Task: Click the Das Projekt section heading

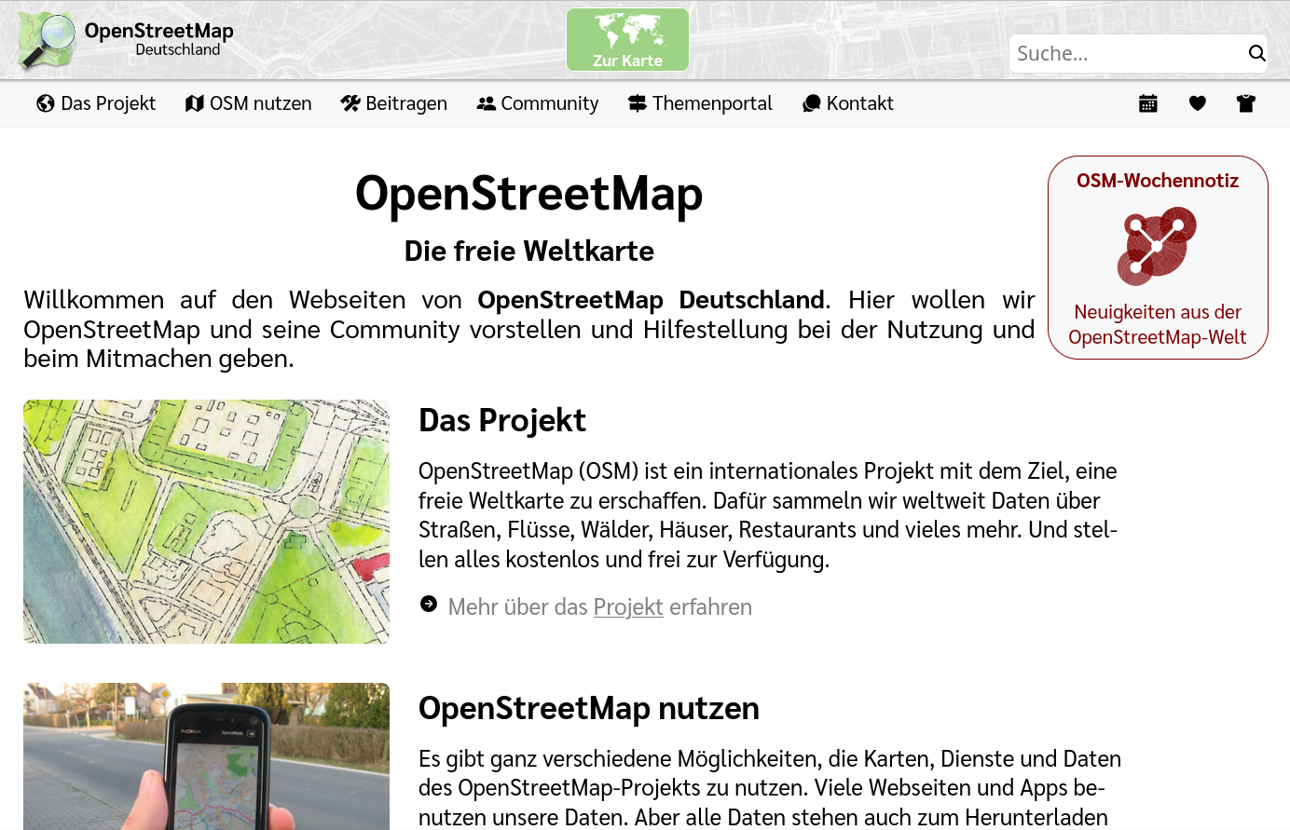Action: [x=502, y=420]
